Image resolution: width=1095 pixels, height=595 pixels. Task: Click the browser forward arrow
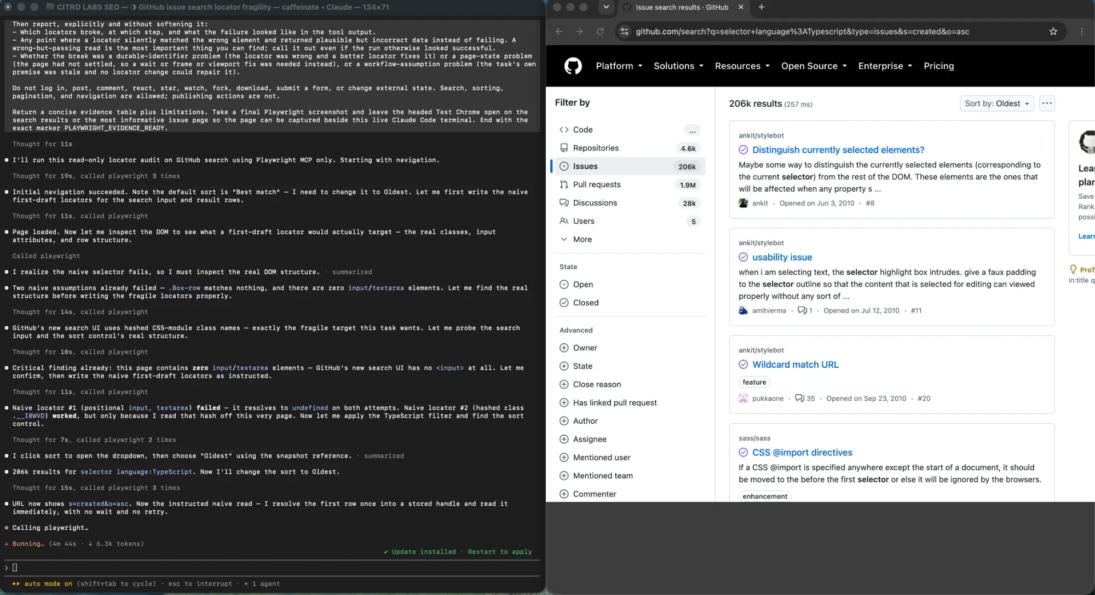point(579,32)
